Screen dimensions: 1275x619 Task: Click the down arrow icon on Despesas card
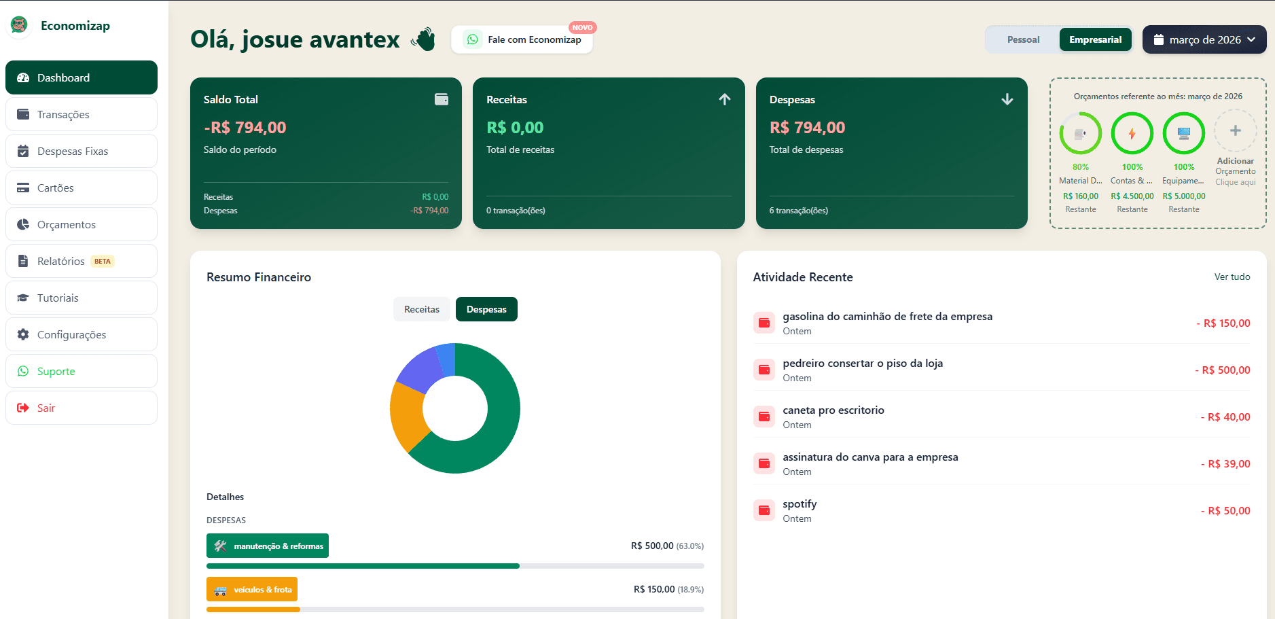coord(1007,99)
